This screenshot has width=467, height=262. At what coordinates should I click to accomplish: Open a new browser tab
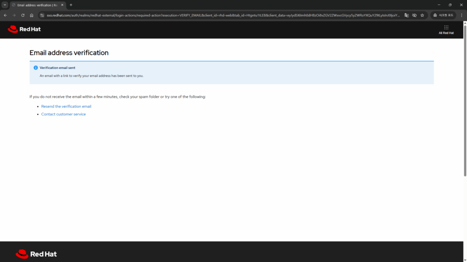[71, 5]
